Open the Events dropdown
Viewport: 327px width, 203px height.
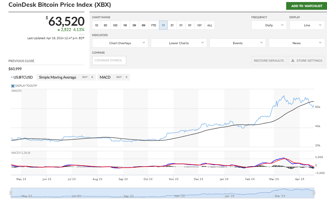click(x=238, y=43)
